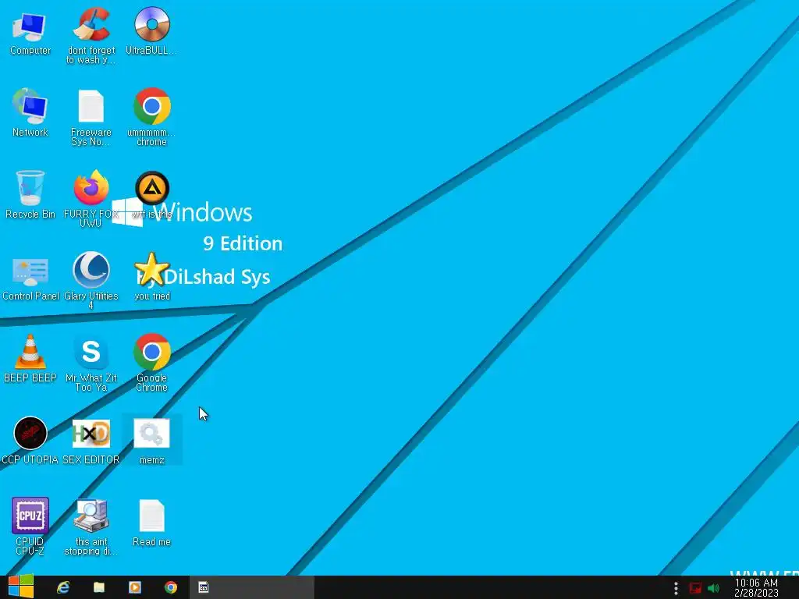Open the media player taskbar icon
Viewport: 799px width, 599px height.
pyautogui.click(x=135, y=587)
